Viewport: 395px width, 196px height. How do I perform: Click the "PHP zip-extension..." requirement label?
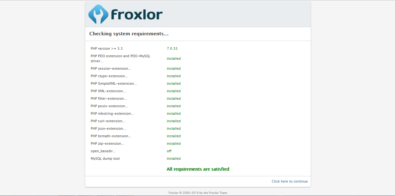[x=107, y=143]
